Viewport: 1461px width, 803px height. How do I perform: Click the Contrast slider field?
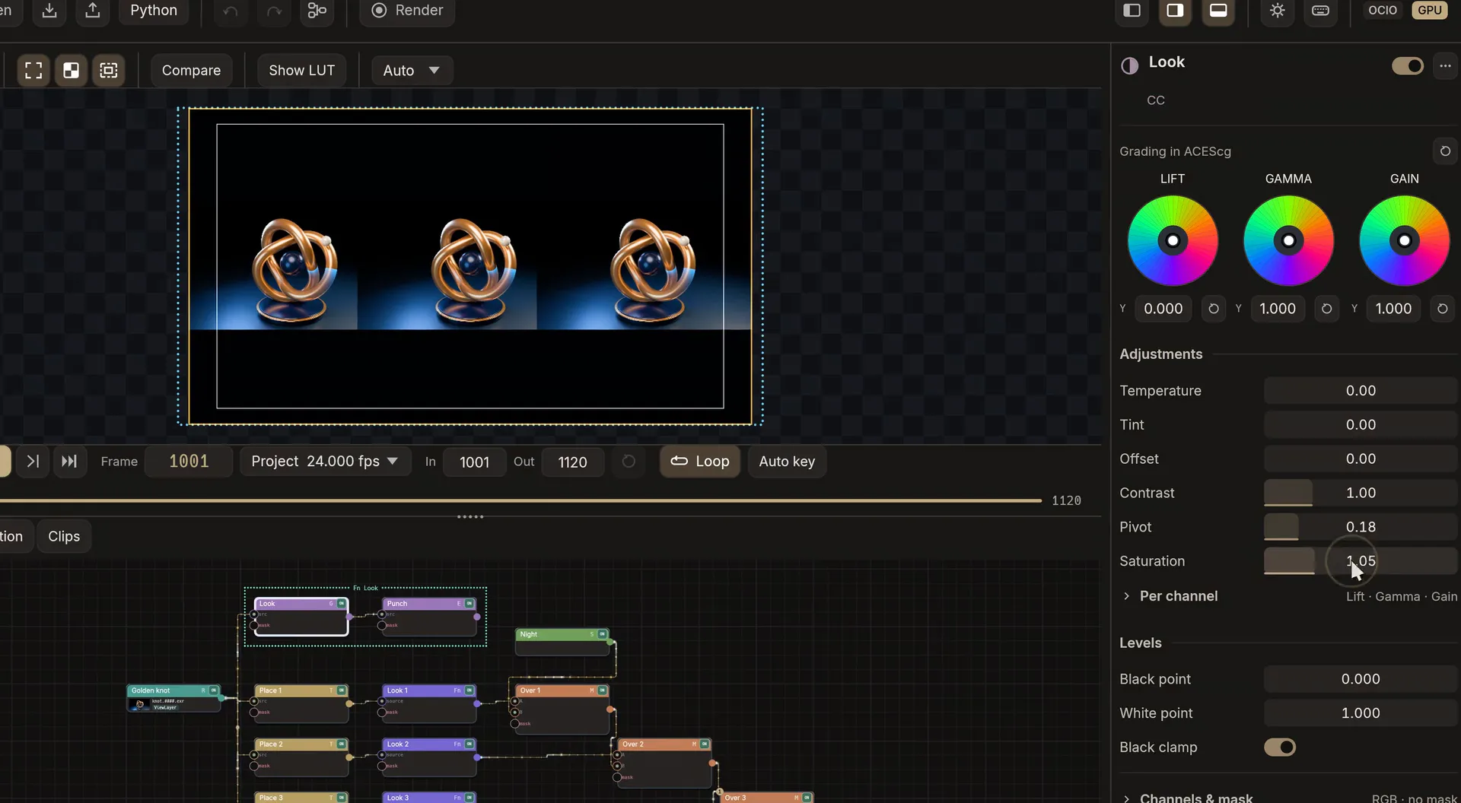point(1361,493)
